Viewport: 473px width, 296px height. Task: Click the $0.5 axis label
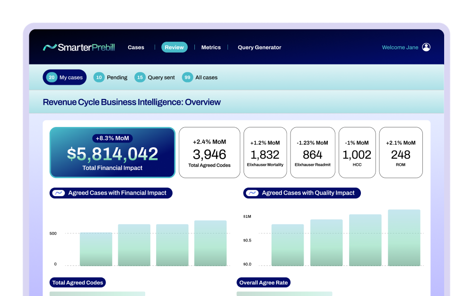point(247,241)
